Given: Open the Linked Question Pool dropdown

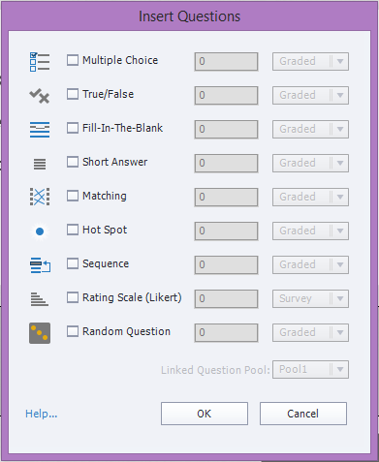Looking at the screenshot, I should coord(310,369).
